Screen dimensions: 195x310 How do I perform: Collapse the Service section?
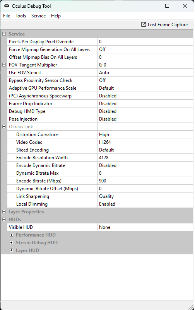pyautogui.click(x=4, y=34)
